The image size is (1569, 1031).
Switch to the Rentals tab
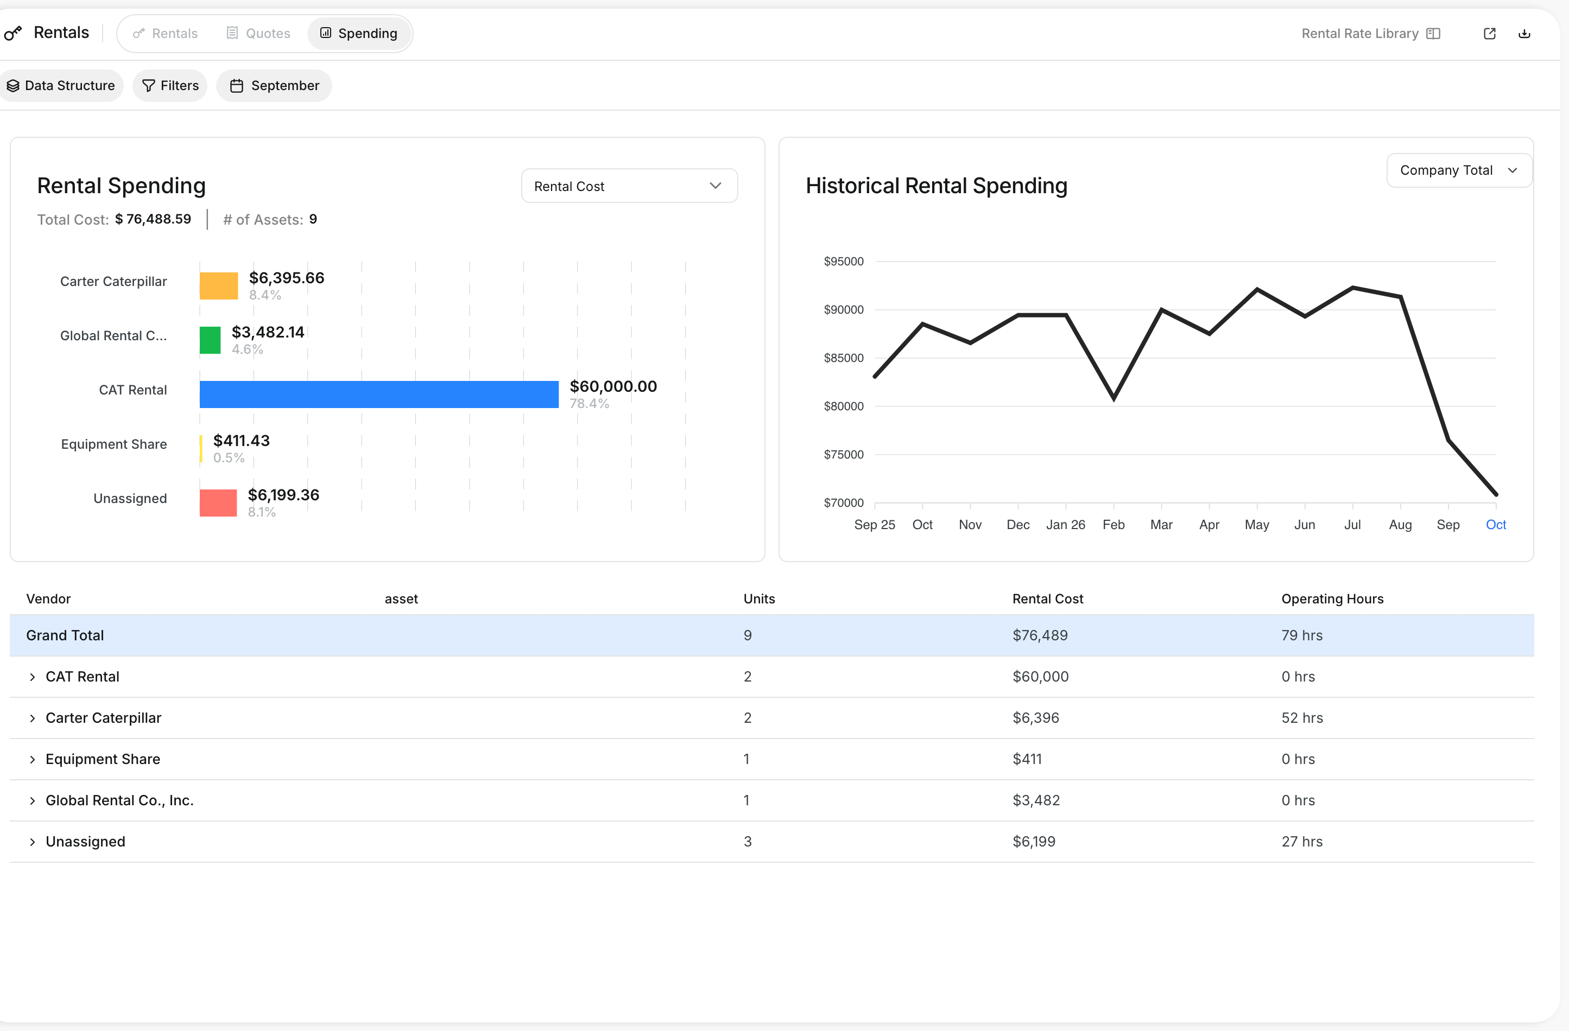(166, 34)
